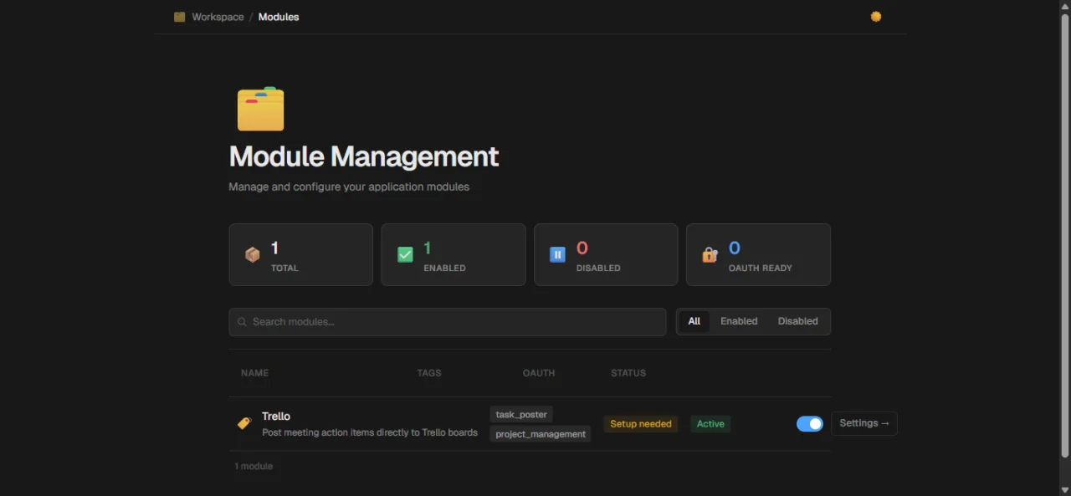Click the Active status badge
The width and height of the screenshot is (1071, 496).
710,424
